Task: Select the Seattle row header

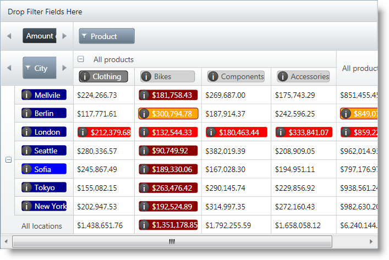Action: click(44, 151)
